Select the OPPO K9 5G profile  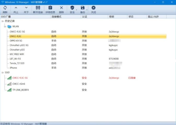point(16,41)
